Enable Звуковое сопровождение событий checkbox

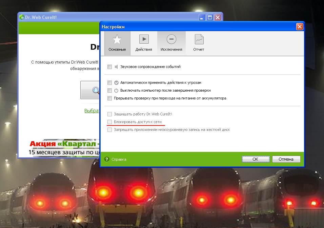pyautogui.click(x=109, y=67)
